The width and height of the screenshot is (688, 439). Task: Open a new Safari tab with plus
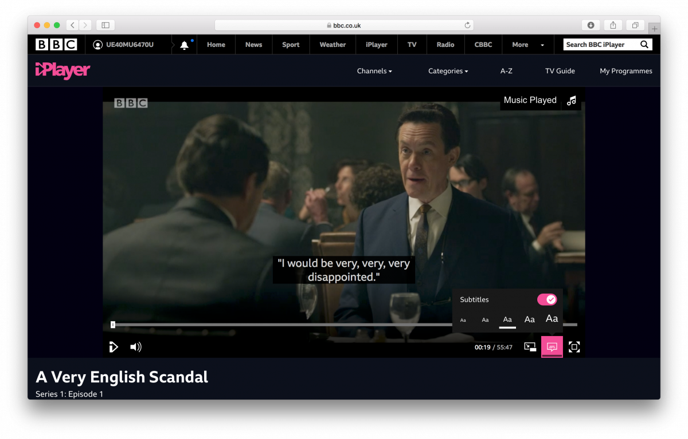[x=654, y=28]
